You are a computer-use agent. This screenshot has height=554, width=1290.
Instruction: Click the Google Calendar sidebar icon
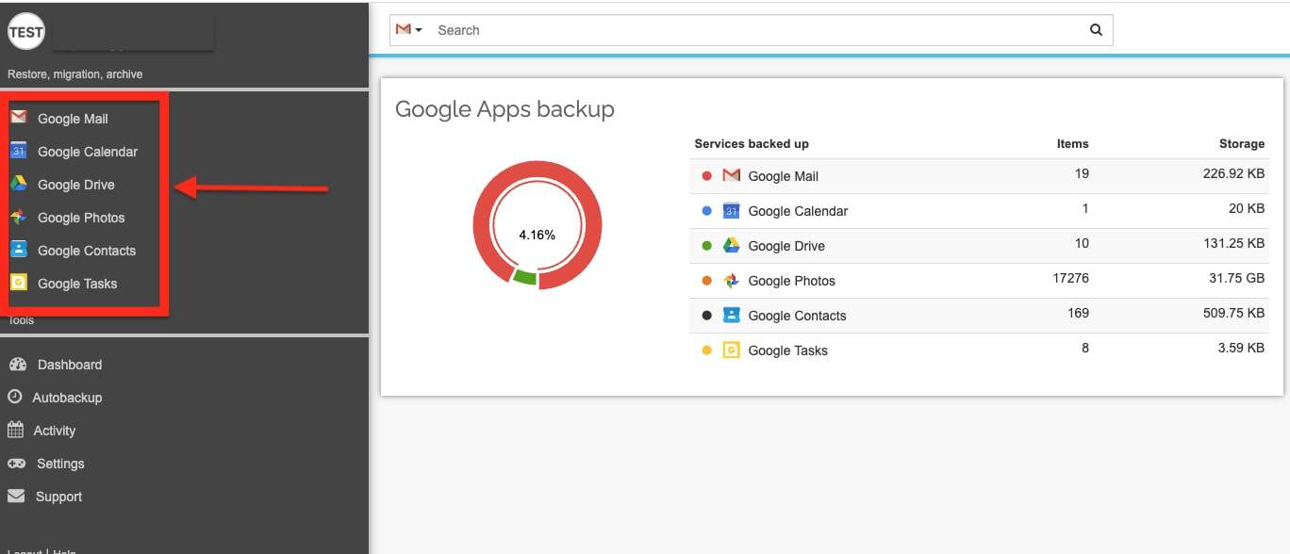click(x=18, y=151)
